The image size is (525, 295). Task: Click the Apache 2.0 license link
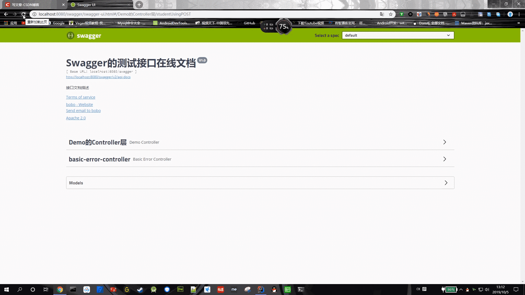(76, 118)
